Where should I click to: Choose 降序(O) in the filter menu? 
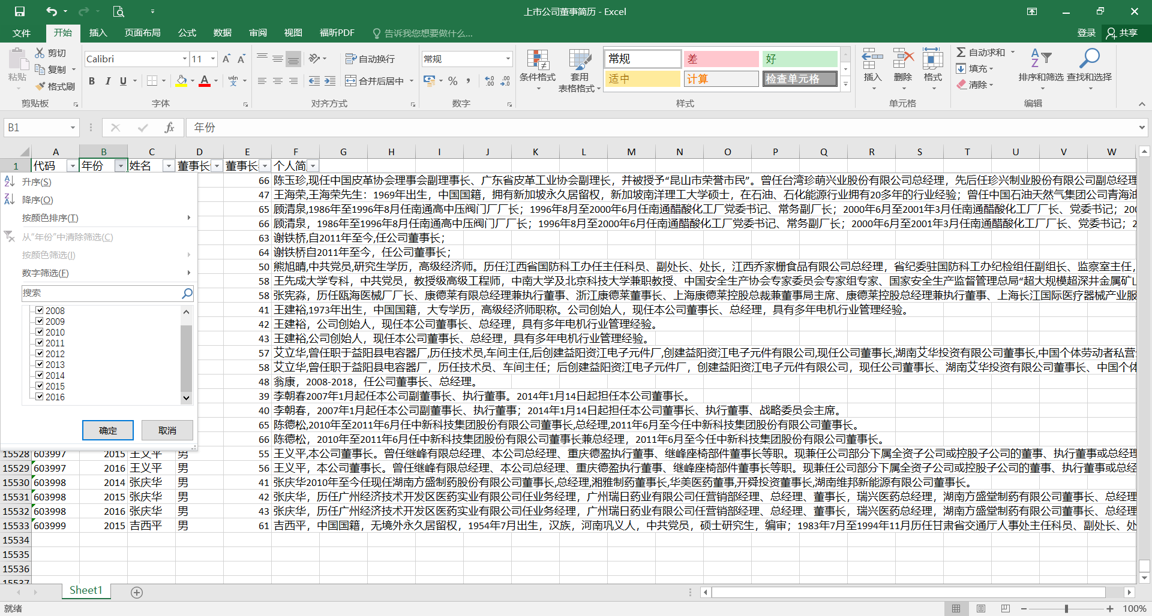pyautogui.click(x=99, y=200)
